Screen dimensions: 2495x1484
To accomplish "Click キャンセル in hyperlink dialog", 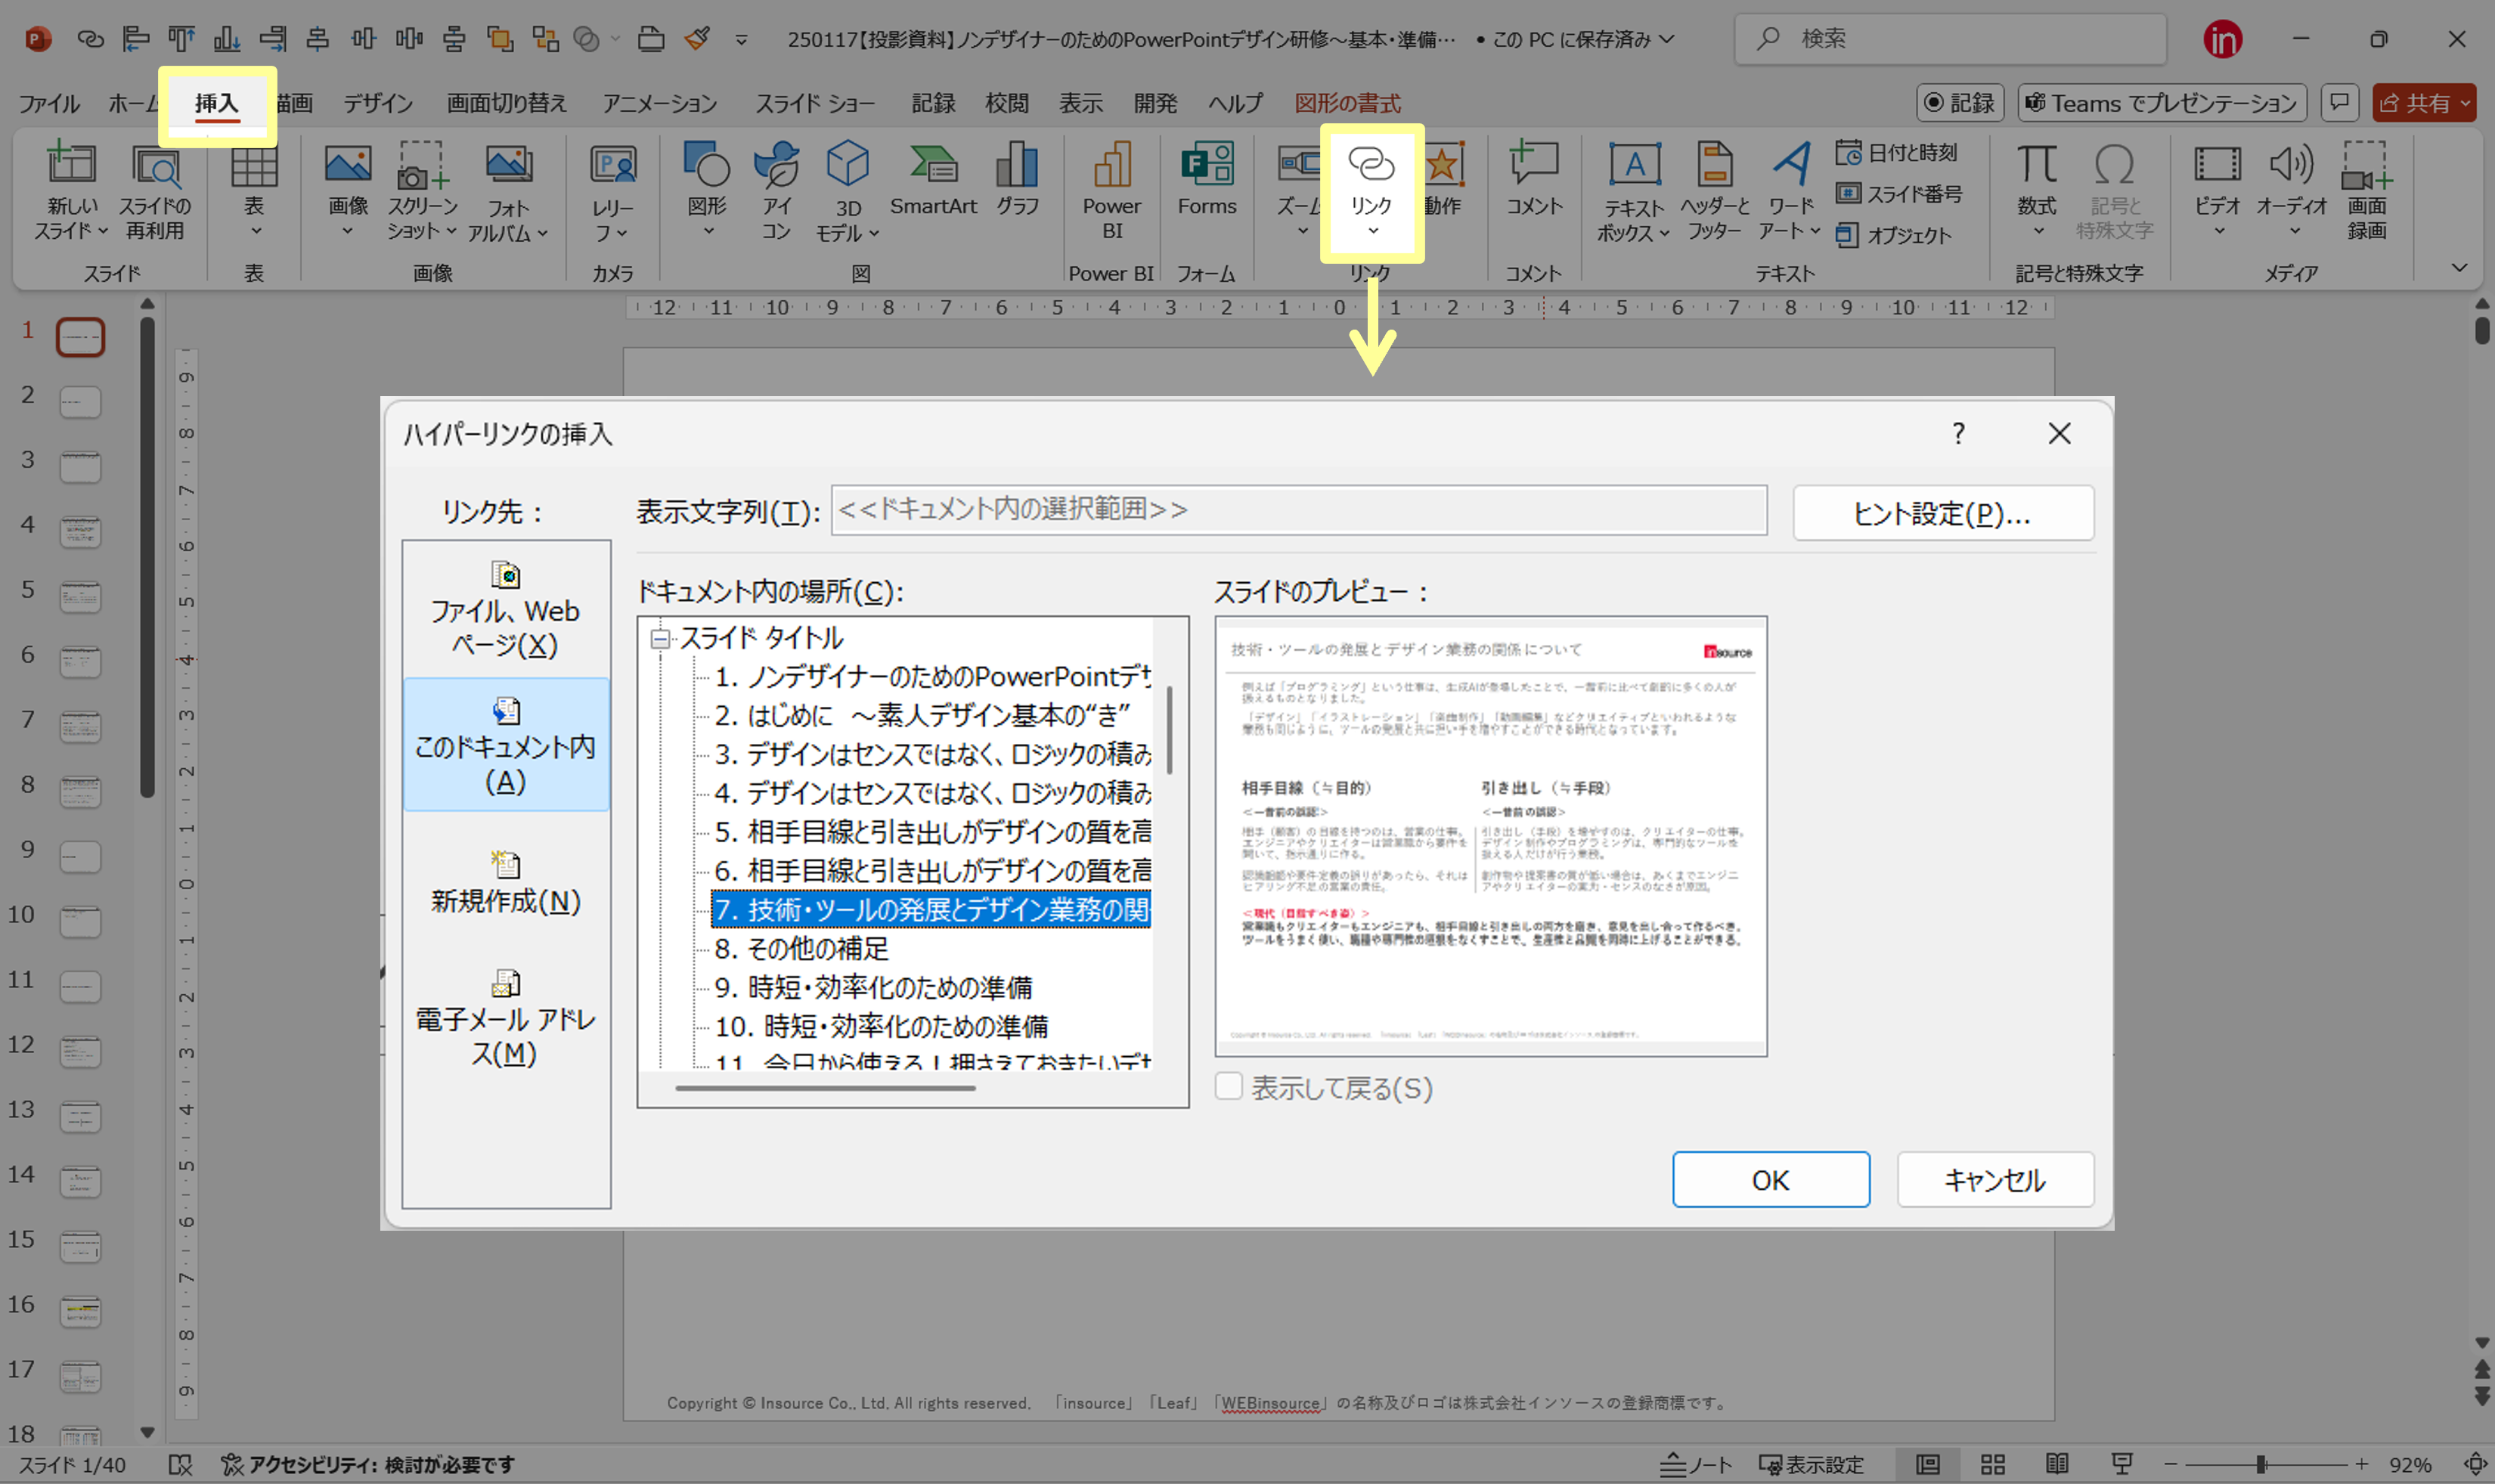I will [1995, 1180].
